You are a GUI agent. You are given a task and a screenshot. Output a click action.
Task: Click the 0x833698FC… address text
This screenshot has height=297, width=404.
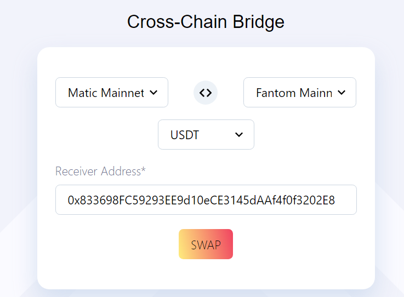[x=201, y=200]
